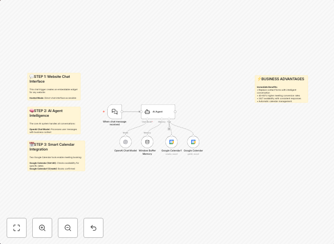
Task: Click the reset zoom arrow button
Action: (93, 228)
